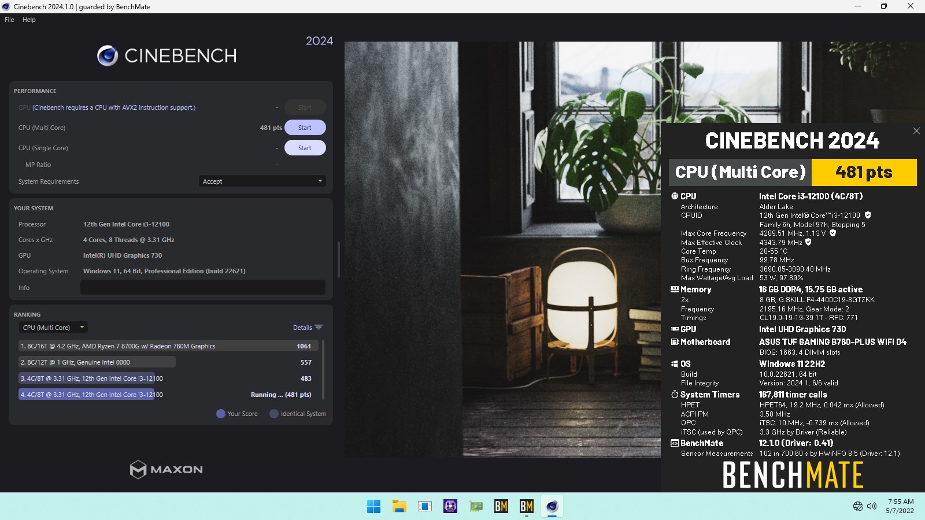Click the ranking Details link

pos(302,328)
